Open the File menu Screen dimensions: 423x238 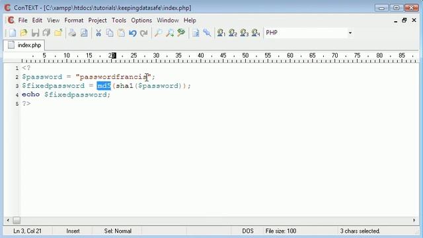[x=22, y=20]
